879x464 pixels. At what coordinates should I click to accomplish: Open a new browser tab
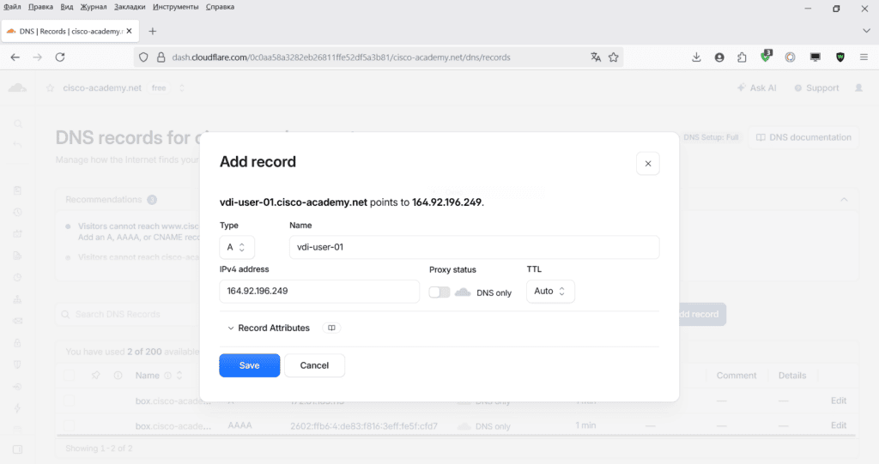tap(153, 32)
